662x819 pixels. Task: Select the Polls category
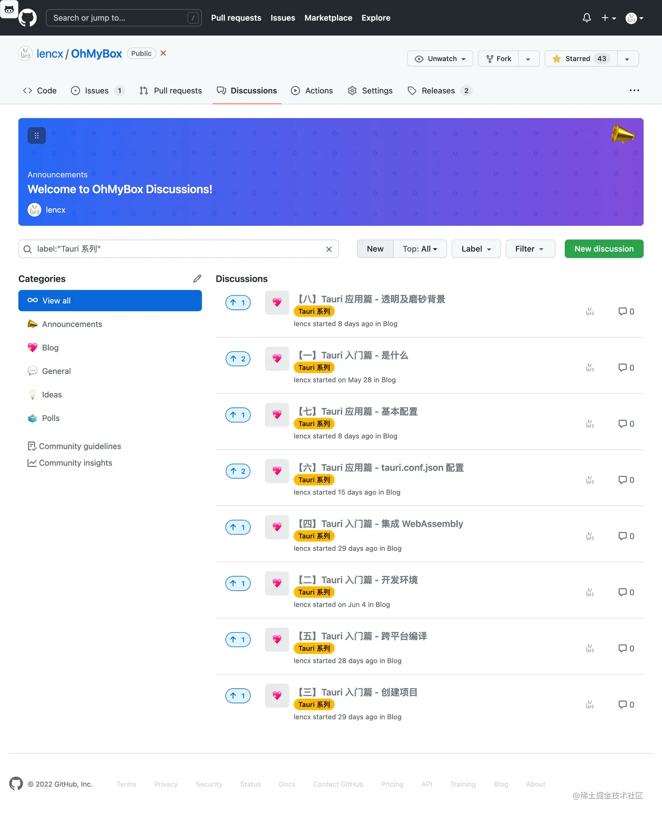pos(110,418)
